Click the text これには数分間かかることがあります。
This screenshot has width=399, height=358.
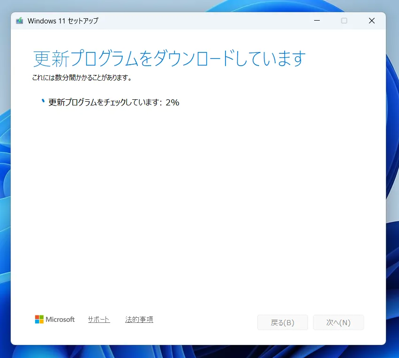(x=82, y=77)
